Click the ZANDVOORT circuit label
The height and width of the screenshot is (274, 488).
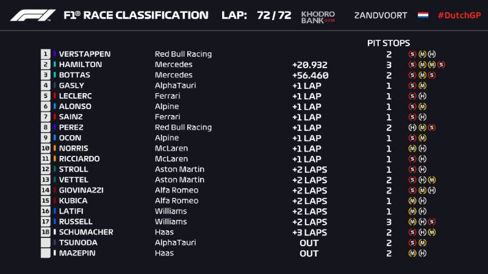pyautogui.click(x=381, y=15)
